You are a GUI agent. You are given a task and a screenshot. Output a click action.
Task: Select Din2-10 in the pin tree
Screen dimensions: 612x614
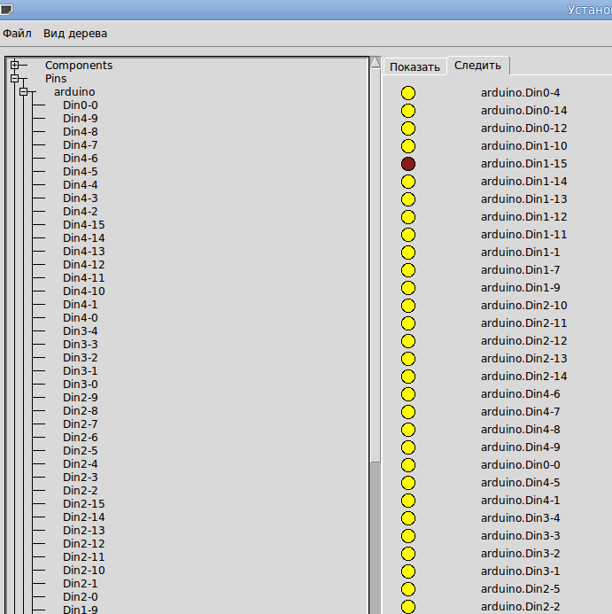(x=84, y=571)
